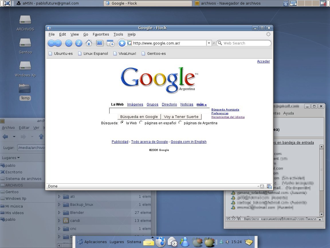
Task: Open the Ubuntu-es bookmark
Action: click(61, 54)
